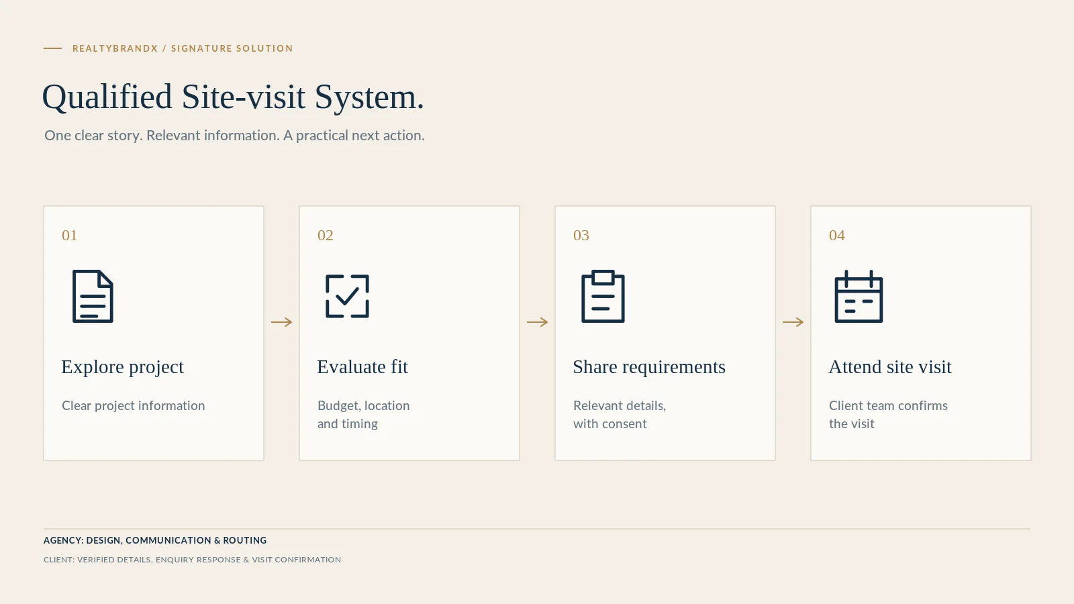Image resolution: width=1074 pixels, height=604 pixels.
Task: Select the step number 02
Action: point(326,236)
